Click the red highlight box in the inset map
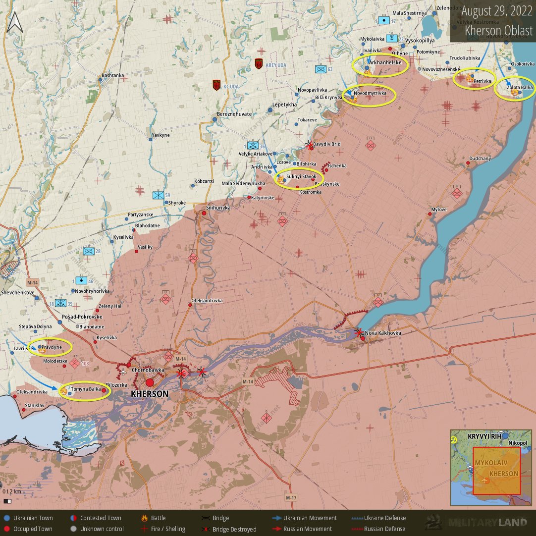Screen dimensions: 536x536 coord(497,471)
